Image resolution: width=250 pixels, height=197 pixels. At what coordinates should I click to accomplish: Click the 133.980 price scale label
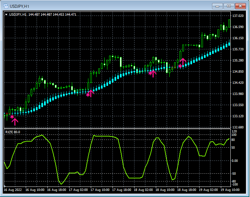pos(238,94)
